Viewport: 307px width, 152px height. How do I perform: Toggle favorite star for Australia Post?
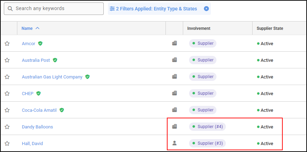coord(7,60)
